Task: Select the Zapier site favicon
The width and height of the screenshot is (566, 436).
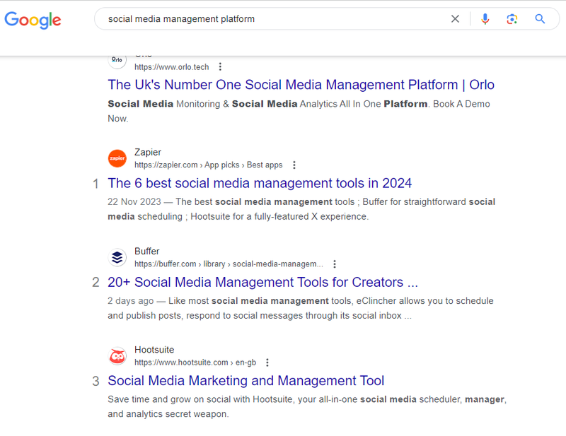Action: point(117,158)
